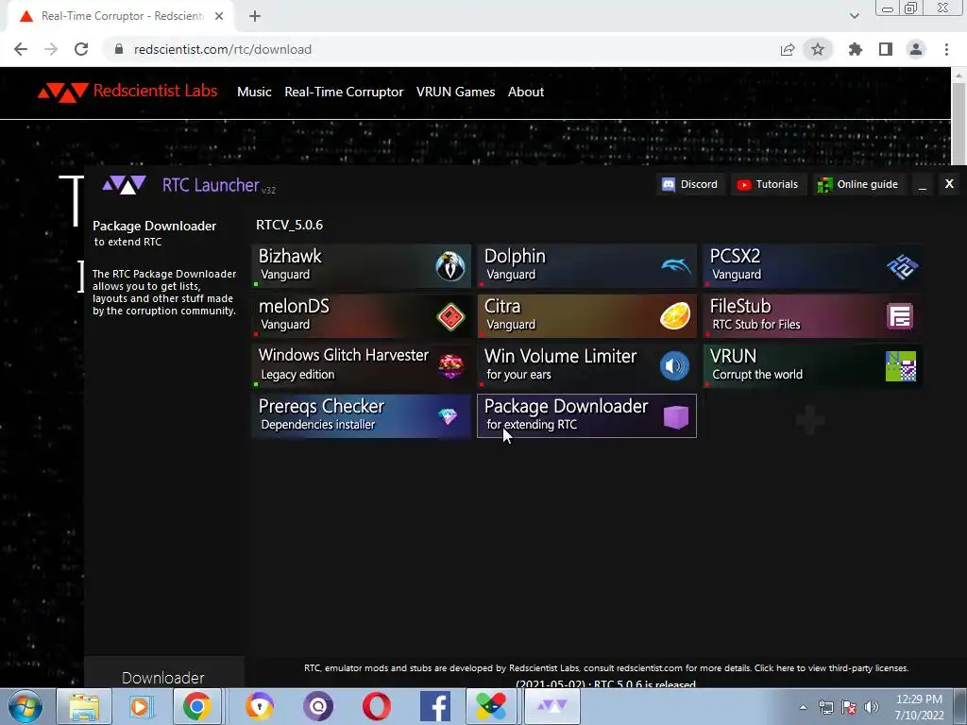967x725 pixels.
Task: Bookmark this page with the star icon
Action: tap(818, 49)
